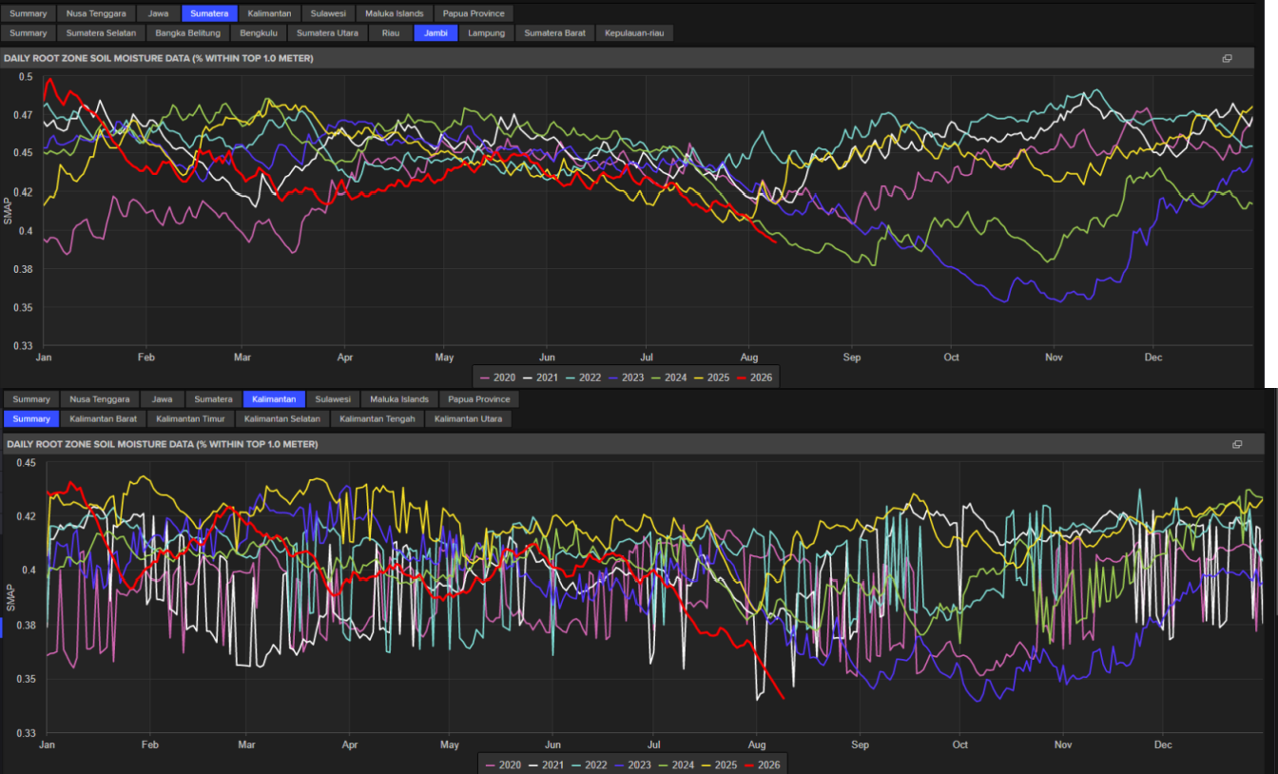Screen dimensions: 1278x774
Task: Open Papua Province tab in the lower panel
Action: coord(479,399)
